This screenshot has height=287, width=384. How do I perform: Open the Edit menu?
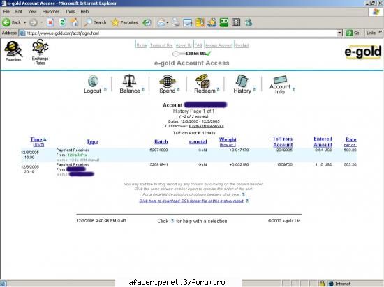(x=19, y=11)
